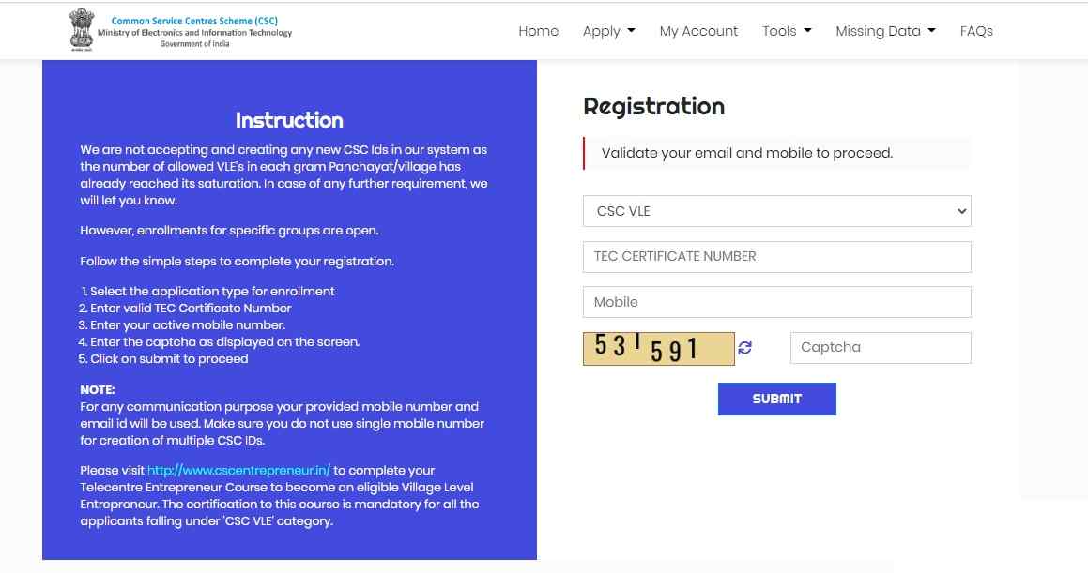
Task: Go to the FAQs page
Action: click(976, 31)
